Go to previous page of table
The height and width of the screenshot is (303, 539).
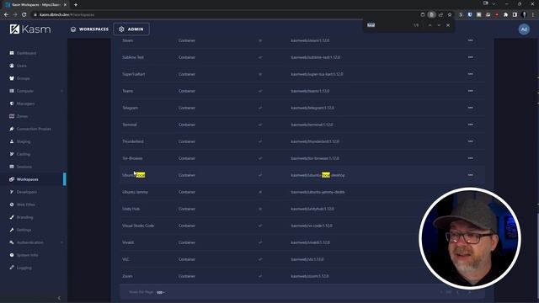tap(457, 292)
